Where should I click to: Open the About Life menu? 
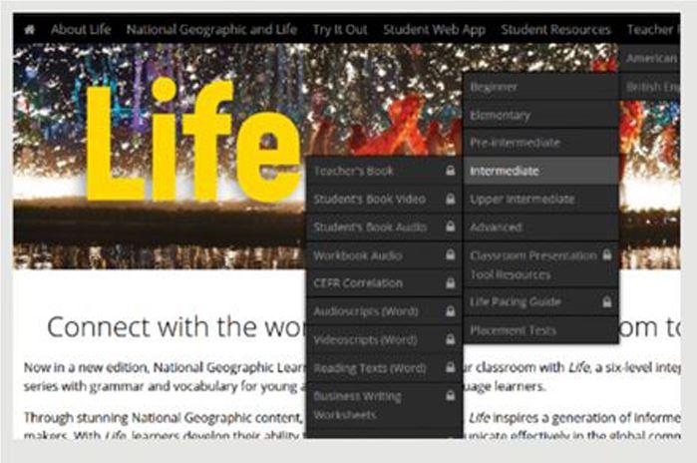(81, 30)
